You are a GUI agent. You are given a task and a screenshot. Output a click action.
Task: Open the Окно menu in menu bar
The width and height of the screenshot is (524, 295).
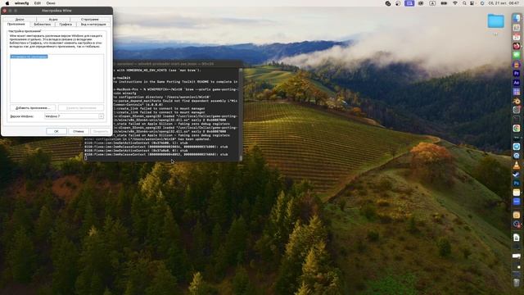[x=51, y=3]
